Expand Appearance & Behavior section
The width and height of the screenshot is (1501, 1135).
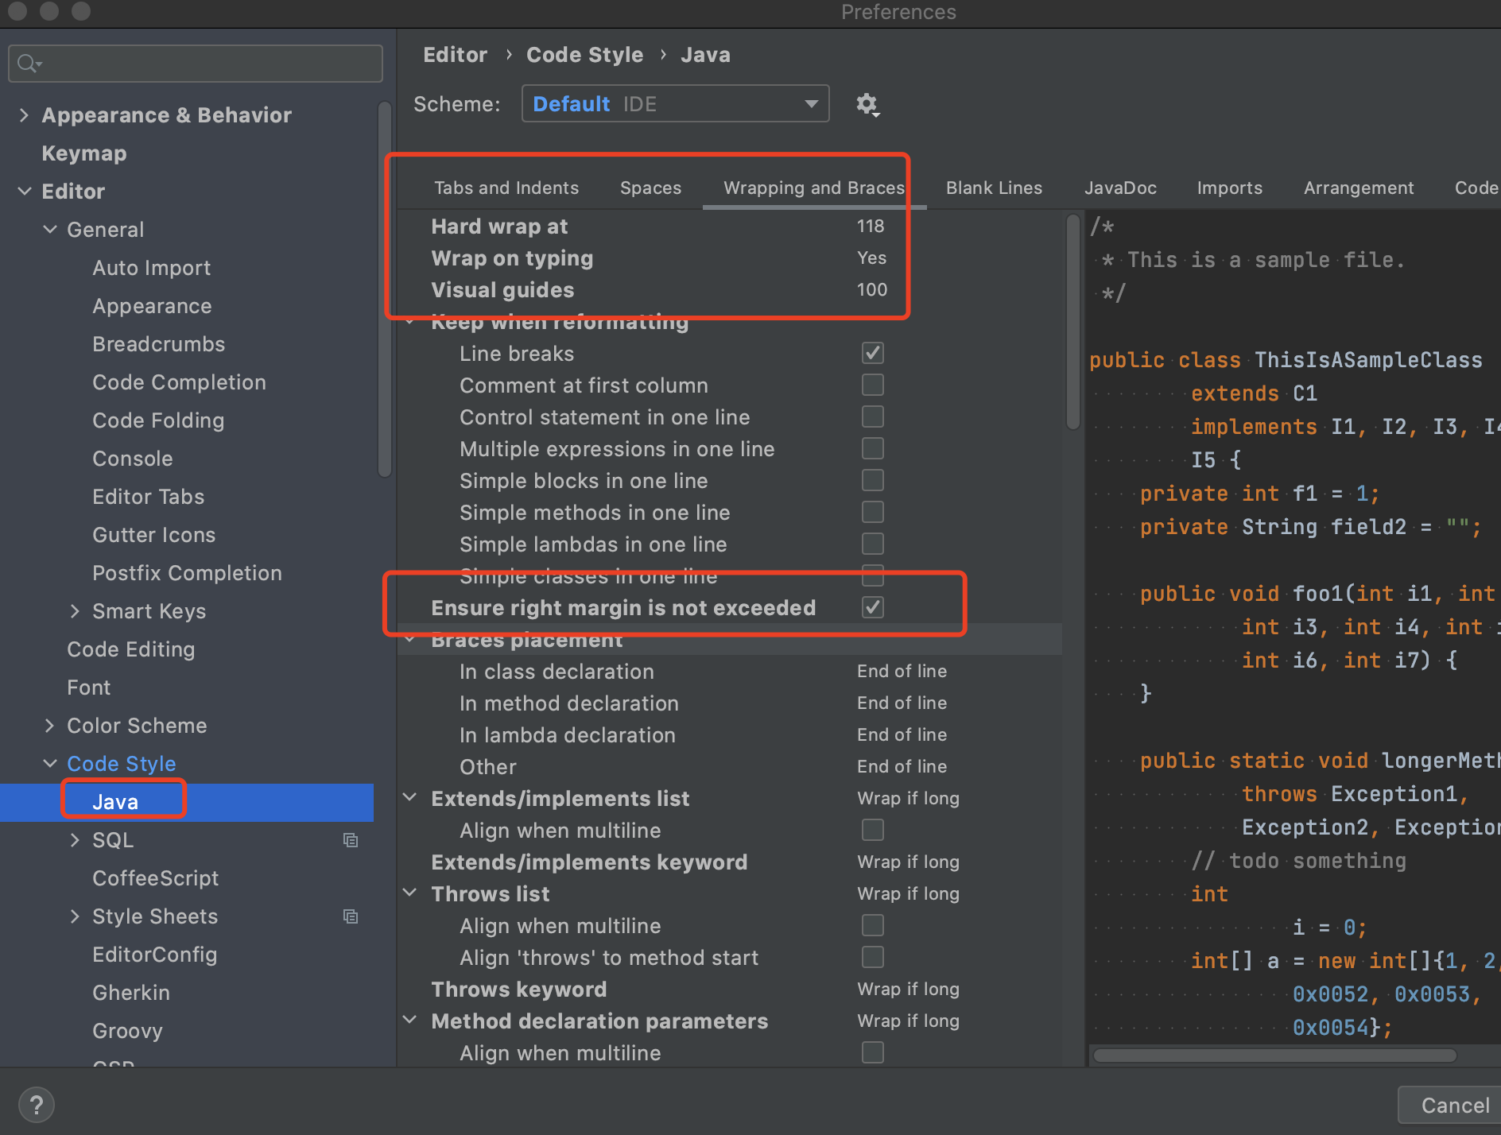(x=24, y=115)
